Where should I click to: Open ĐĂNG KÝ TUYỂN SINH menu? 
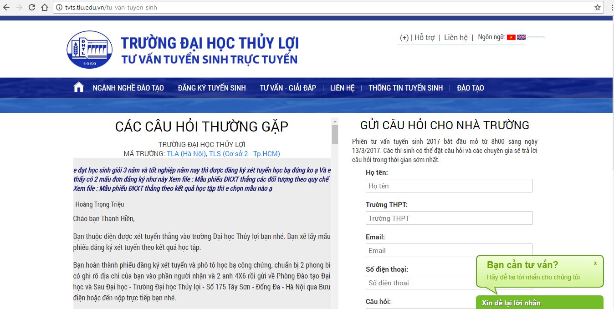[212, 88]
